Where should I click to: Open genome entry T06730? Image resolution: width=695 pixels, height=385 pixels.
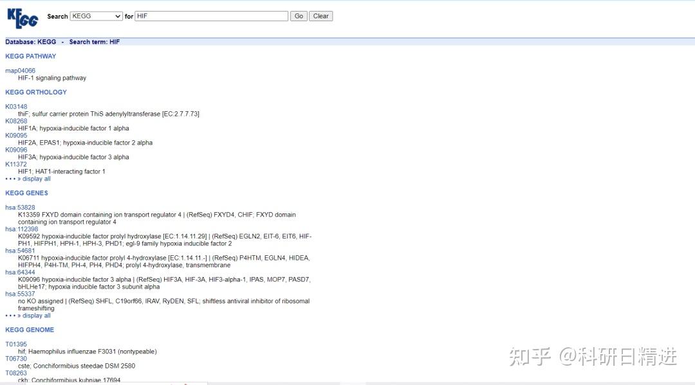click(x=16, y=359)
